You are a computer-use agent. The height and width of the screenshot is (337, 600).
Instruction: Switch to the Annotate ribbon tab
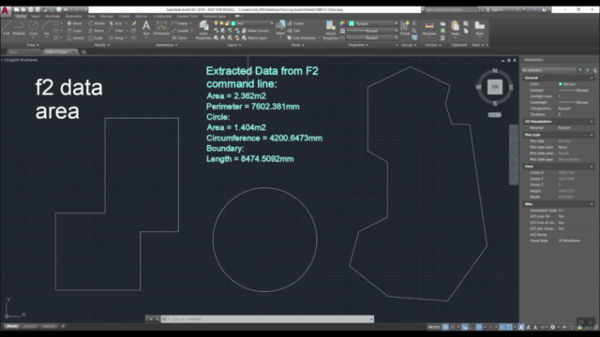[52, 17]
